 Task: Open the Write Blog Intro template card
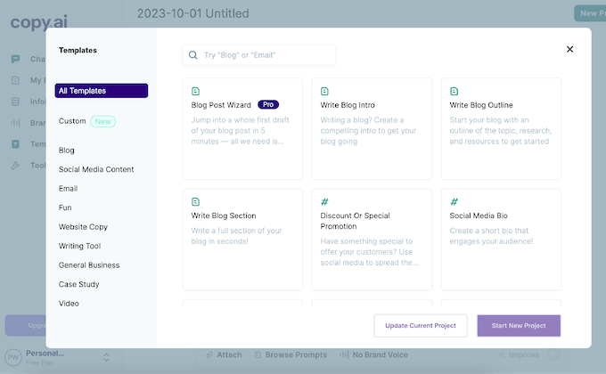click(x=372, y=128)
